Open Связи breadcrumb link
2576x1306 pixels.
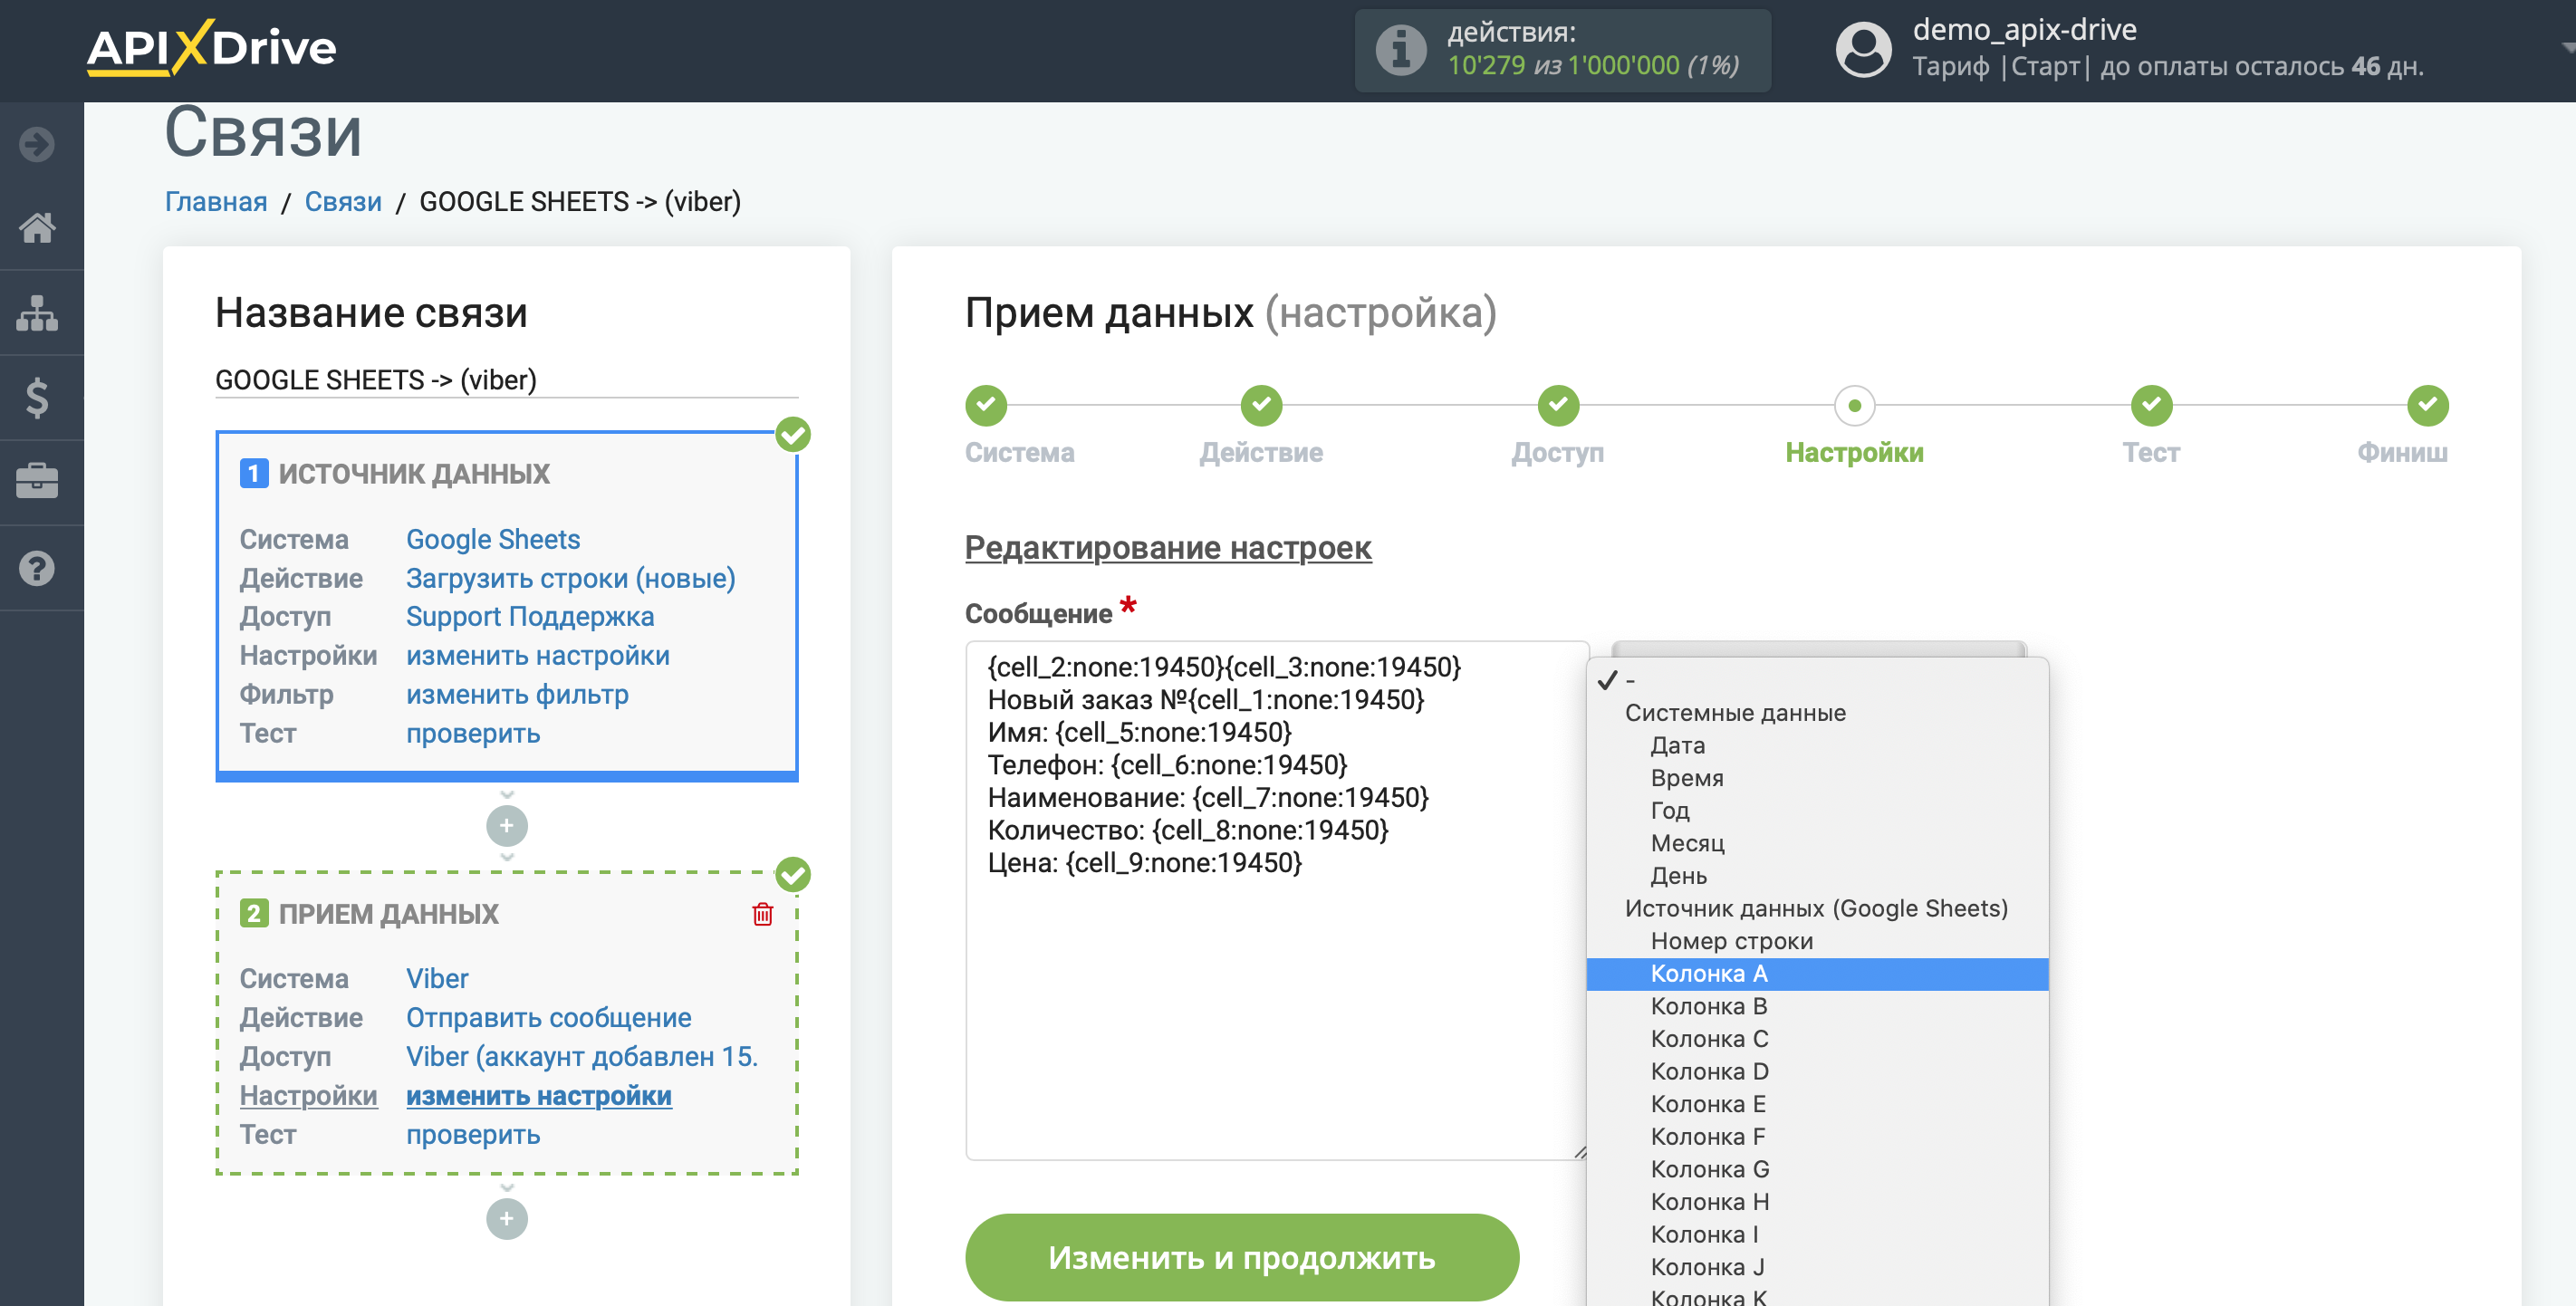[343, 201]
